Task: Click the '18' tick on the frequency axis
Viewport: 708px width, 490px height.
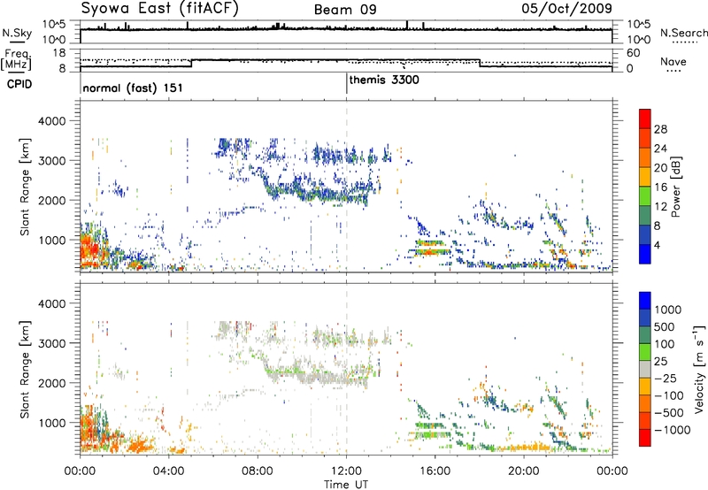Action: tap(59, 53)
